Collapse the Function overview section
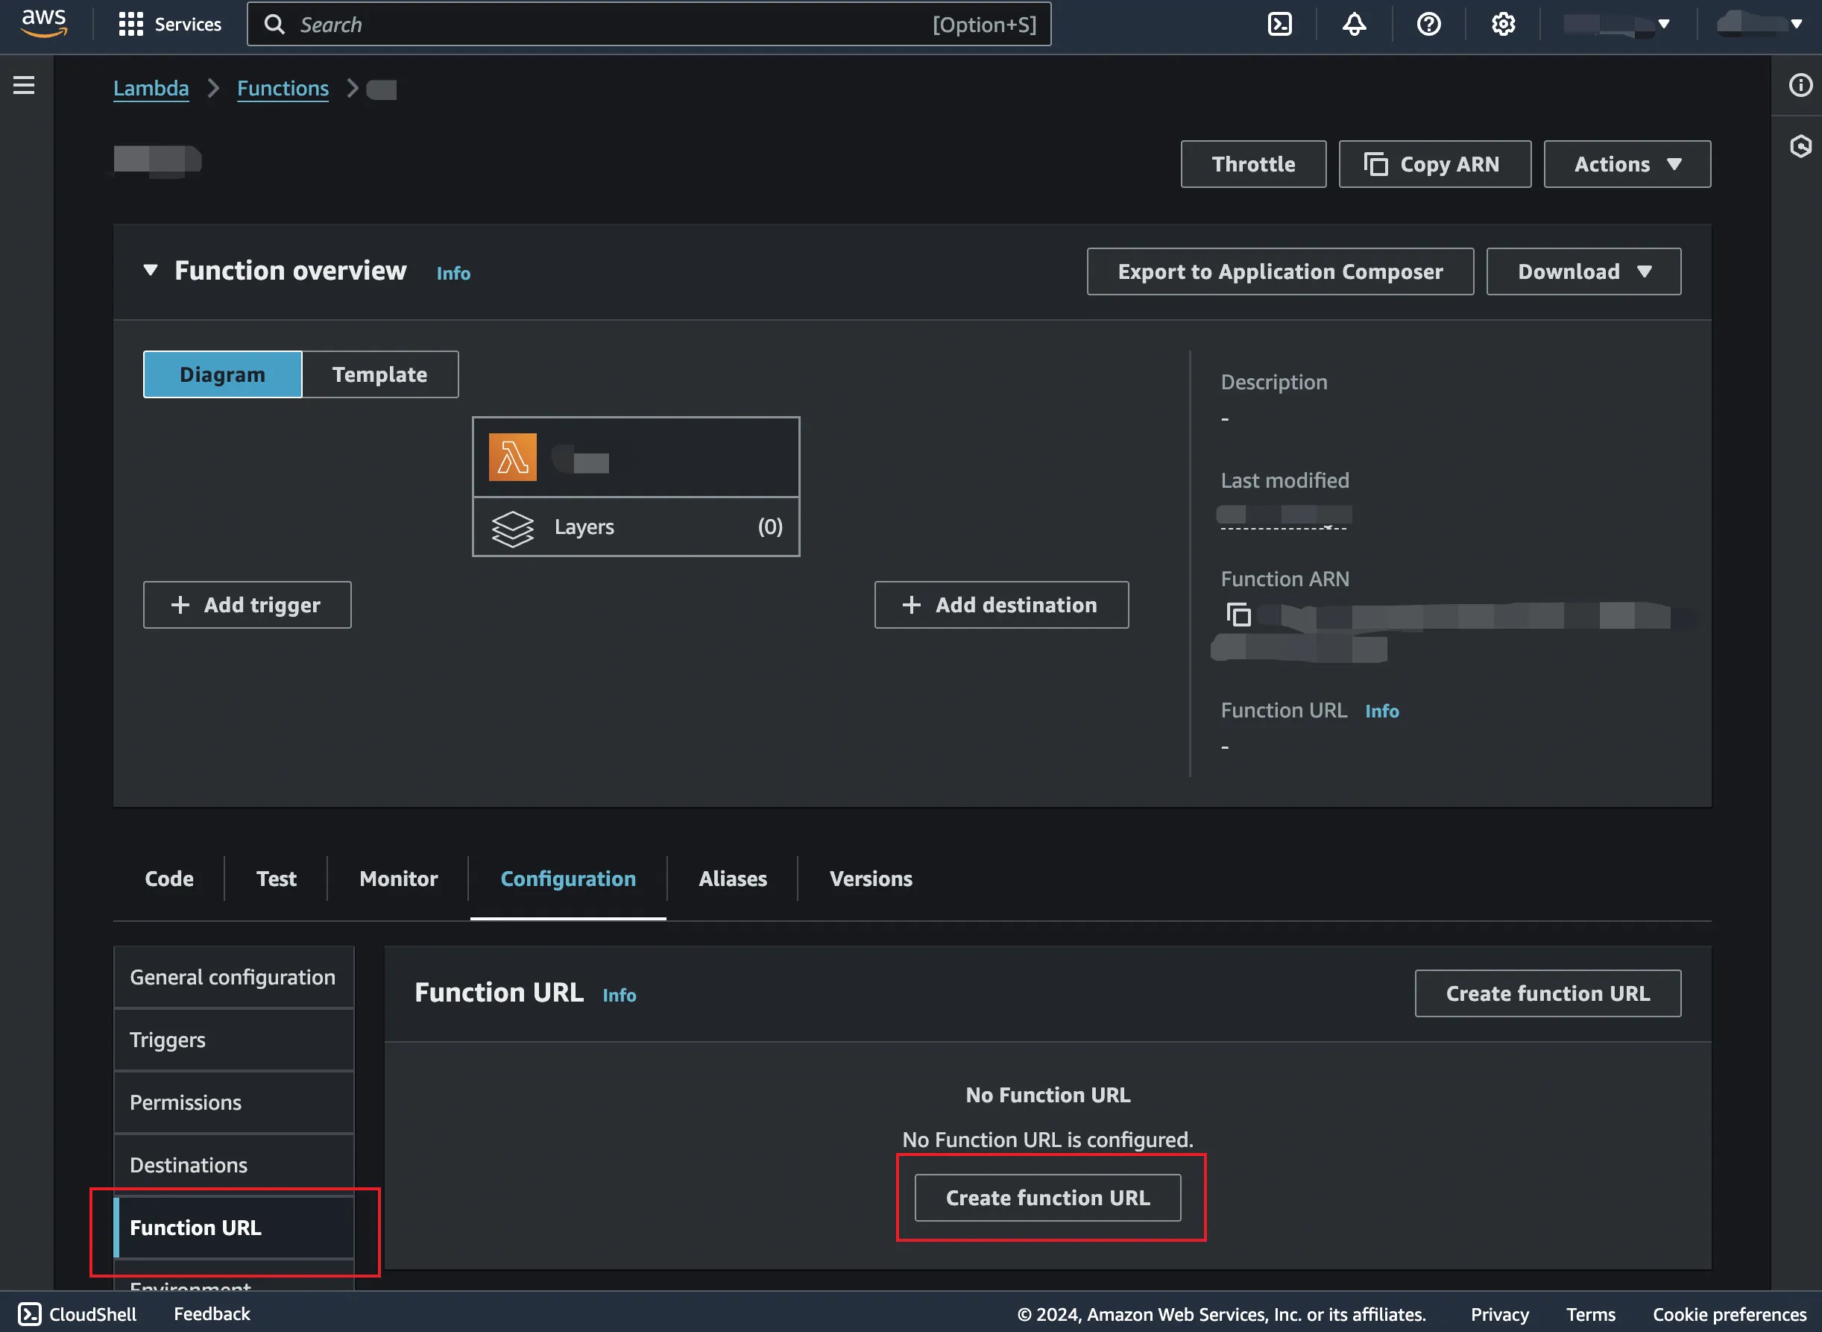 tap(151, 271)
